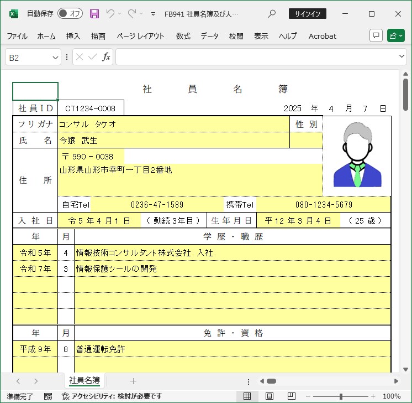Toggle the AutoSave switch
Screen dimensions: 412x403
coord(70,13)
